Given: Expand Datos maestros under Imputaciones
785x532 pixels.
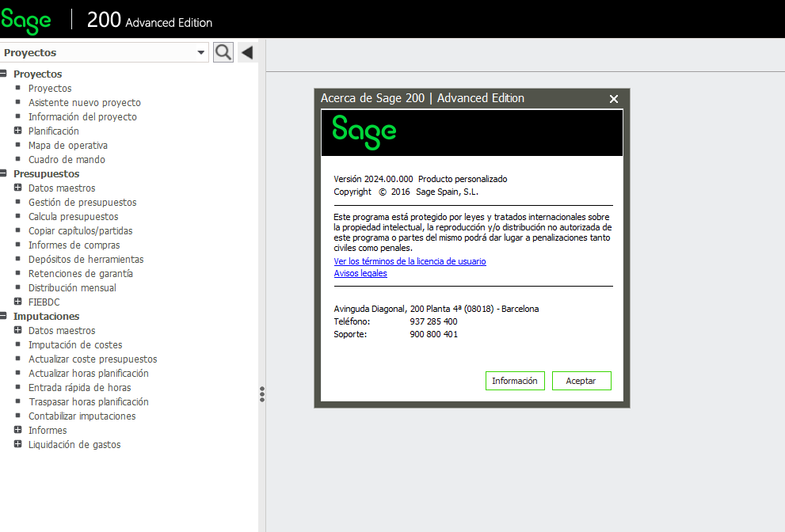Looking at the screenshot, I should coord(18,330).
